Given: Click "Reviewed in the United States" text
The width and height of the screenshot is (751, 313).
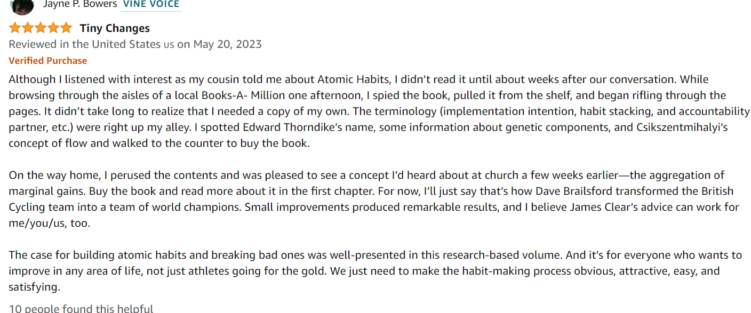Looking at the screenshot, I should click(x=84, y=44).
